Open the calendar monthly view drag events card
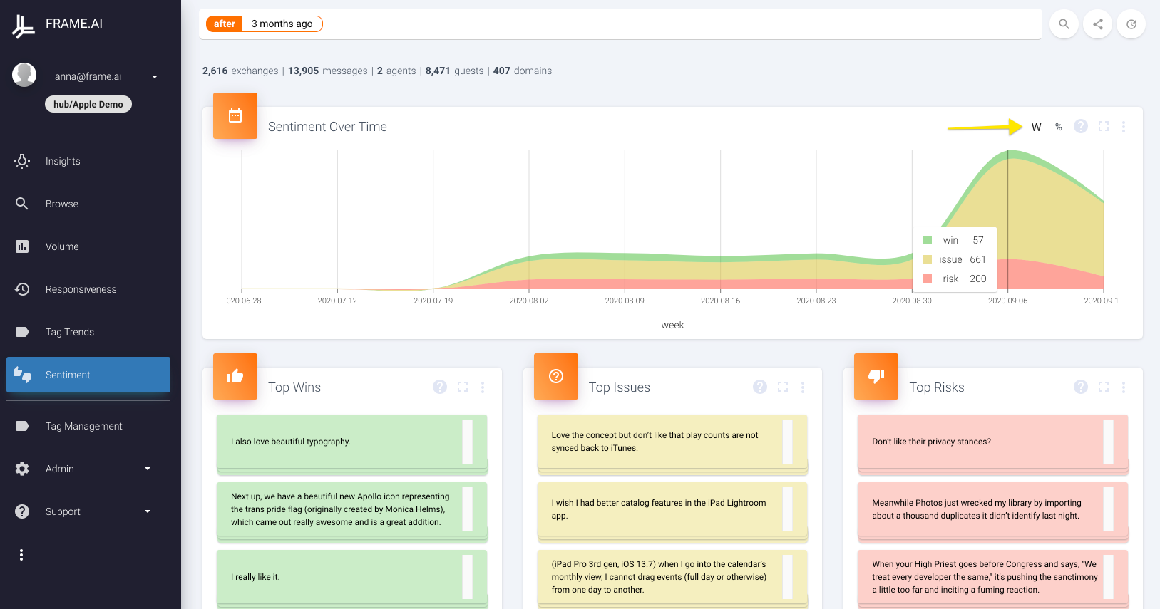The height and width of the screenshot is (609, 1160). click(672, 577)
